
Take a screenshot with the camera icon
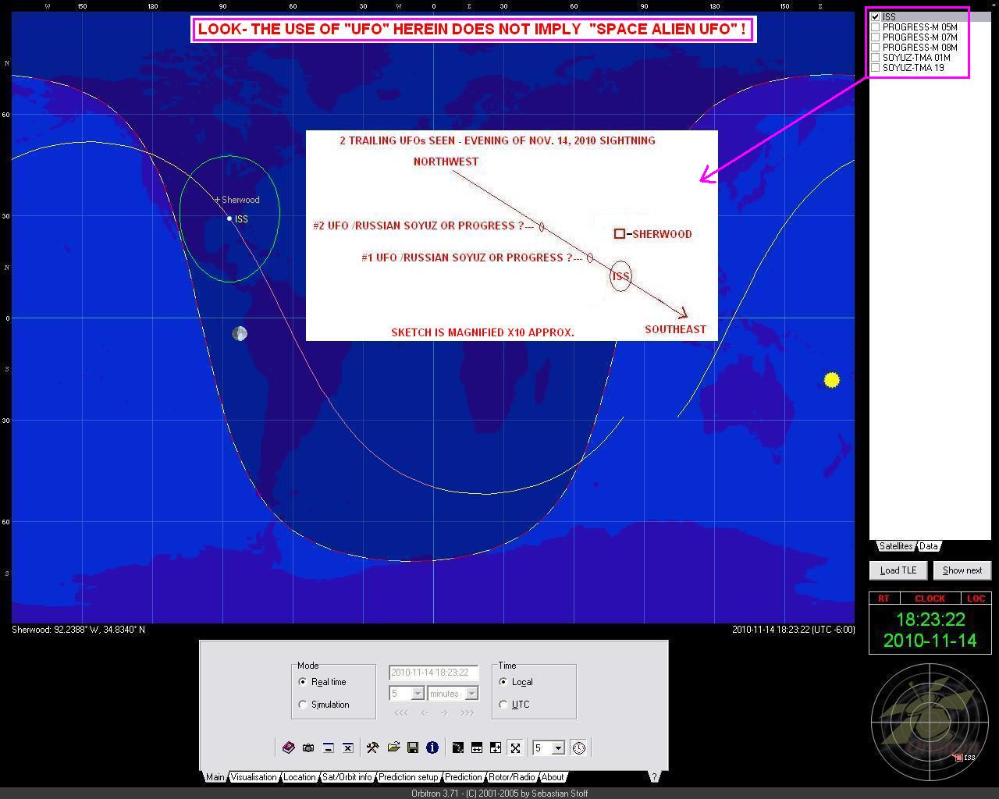click(308, 748)
